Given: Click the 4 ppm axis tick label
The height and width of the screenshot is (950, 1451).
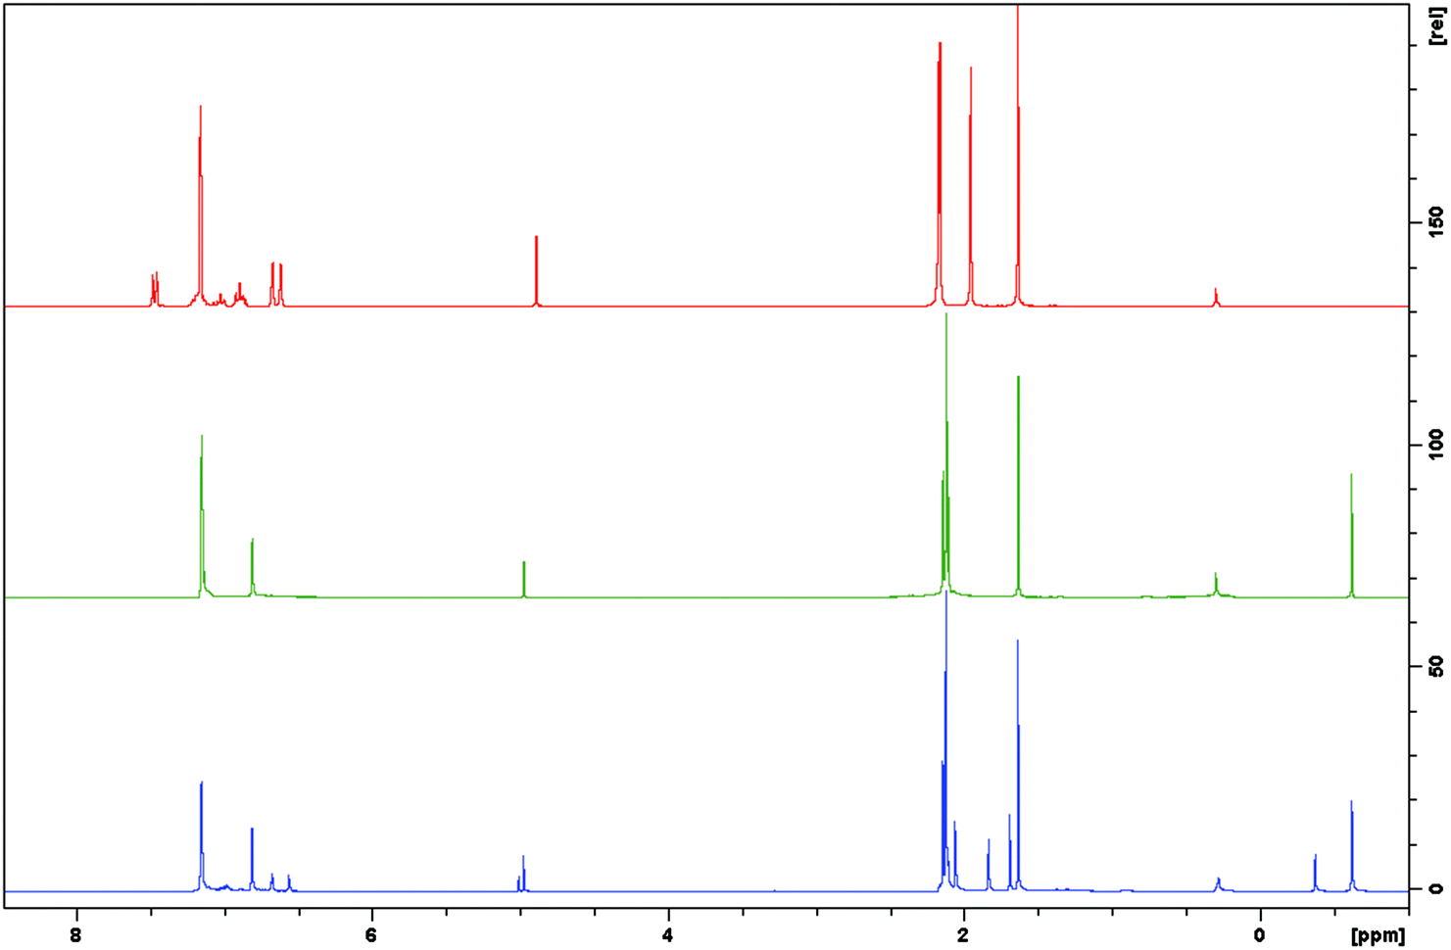Looking at the screenshot, I should [x=667, y=934].
